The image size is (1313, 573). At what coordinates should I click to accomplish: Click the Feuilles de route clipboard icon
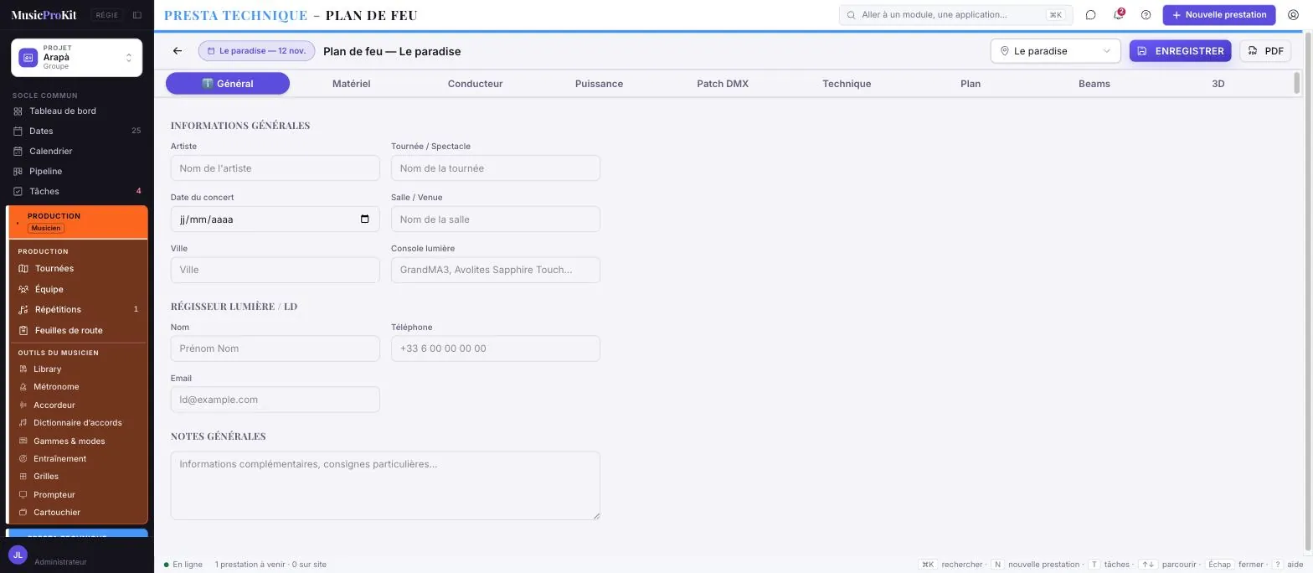pos(23,331)
